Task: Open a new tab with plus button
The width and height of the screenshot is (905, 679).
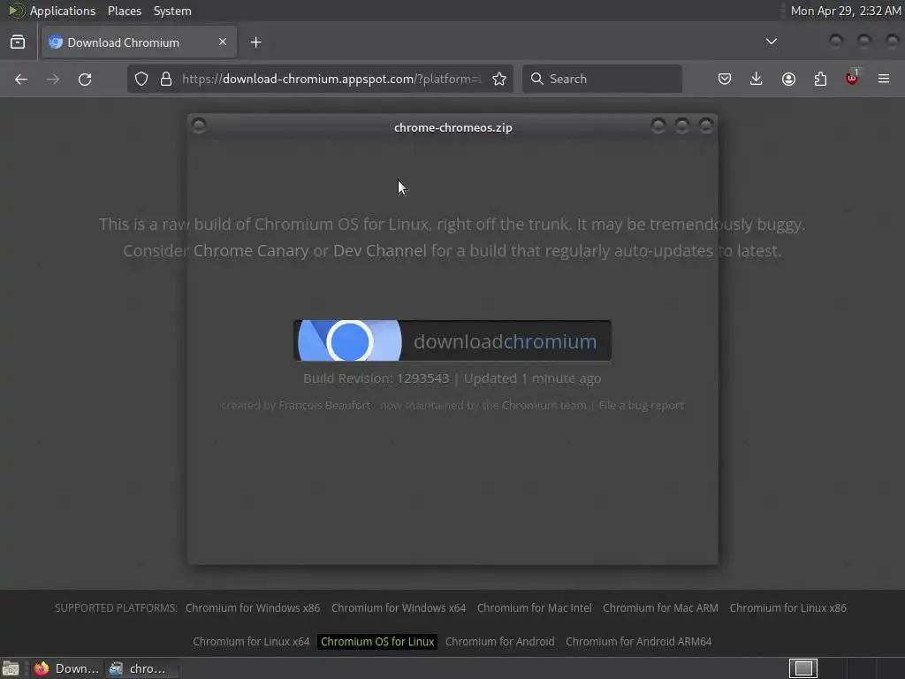Action: click(x=256, y=42)
